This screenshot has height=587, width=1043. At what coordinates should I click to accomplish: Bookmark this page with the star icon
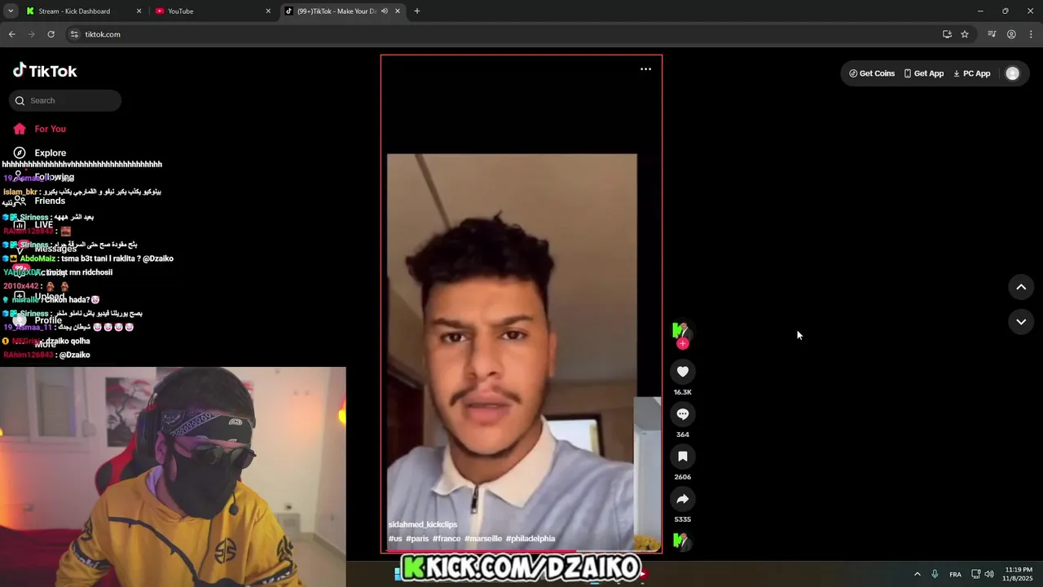pos(965,34)
